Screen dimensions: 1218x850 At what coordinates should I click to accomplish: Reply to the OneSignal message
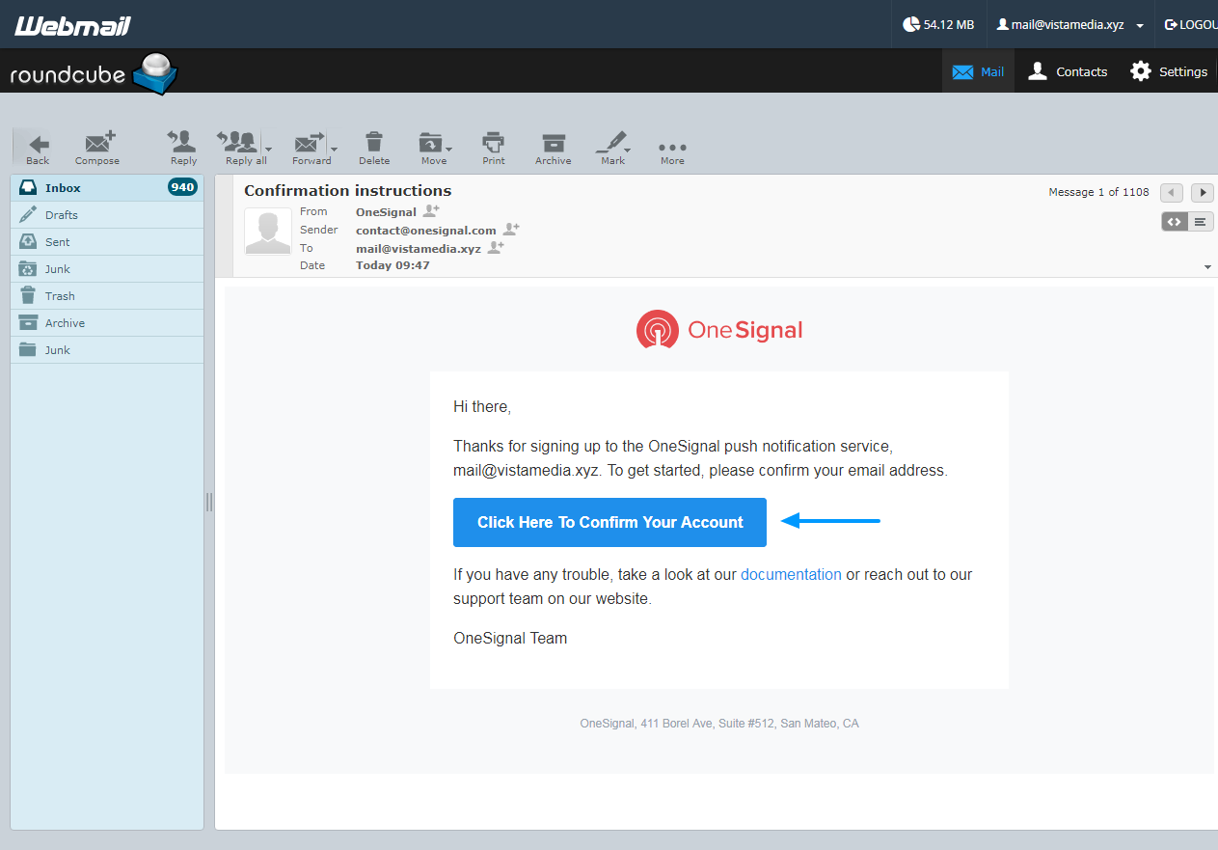point(183,148)
